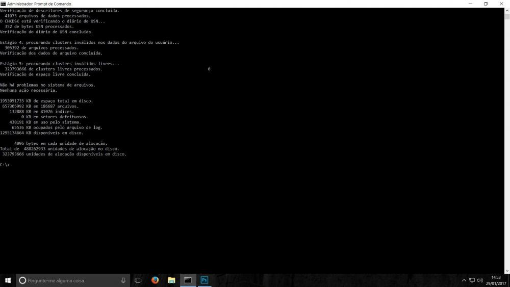Click '41075 arquivos de dados processados' line

[x=47, y=16]
